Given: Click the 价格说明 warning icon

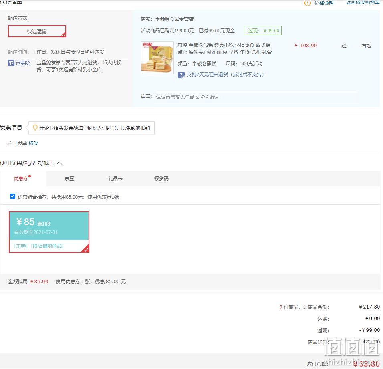Looking at the screenshot, I should coord(307,3).
